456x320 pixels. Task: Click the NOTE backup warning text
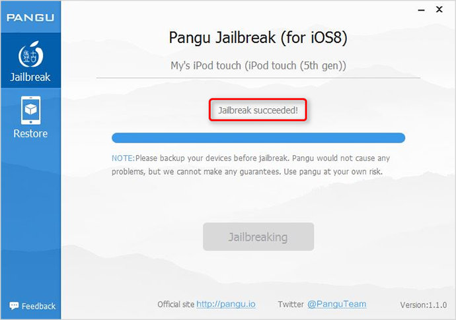250,165
